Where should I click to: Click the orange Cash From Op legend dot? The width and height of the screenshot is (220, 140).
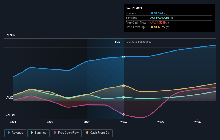[87, 133]
